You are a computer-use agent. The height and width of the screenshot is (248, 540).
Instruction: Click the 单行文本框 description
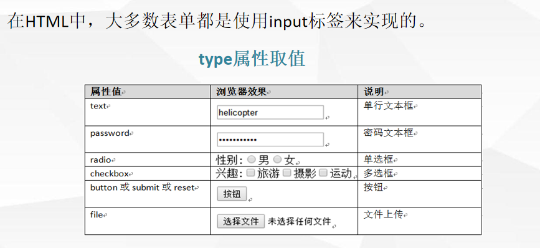click(389, 106)
